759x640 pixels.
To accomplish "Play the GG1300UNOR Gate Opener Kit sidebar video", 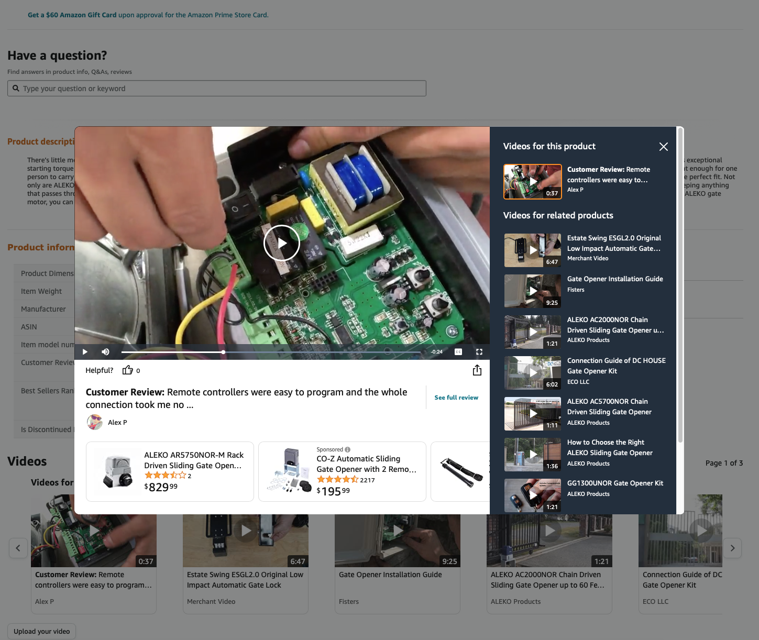I will (533, 495).
